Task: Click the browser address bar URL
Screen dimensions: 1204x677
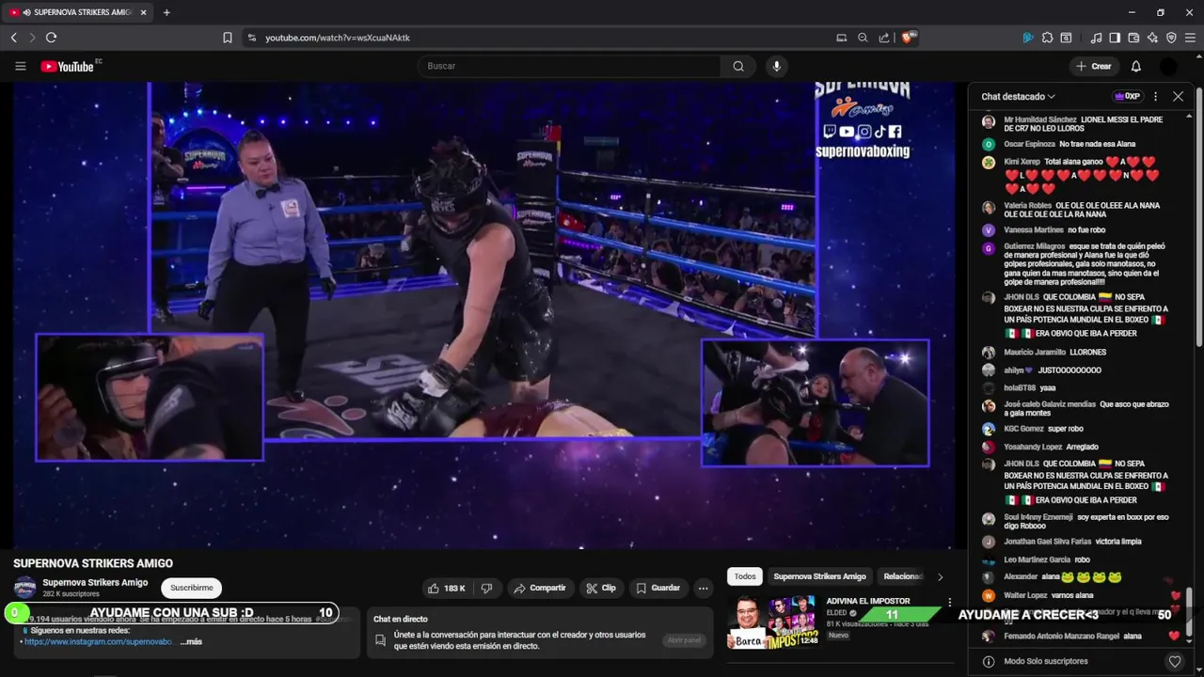Action: (338, 38)
